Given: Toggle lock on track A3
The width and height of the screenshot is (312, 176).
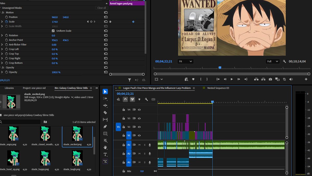Looking at the screenshot, I should (124, 163).
